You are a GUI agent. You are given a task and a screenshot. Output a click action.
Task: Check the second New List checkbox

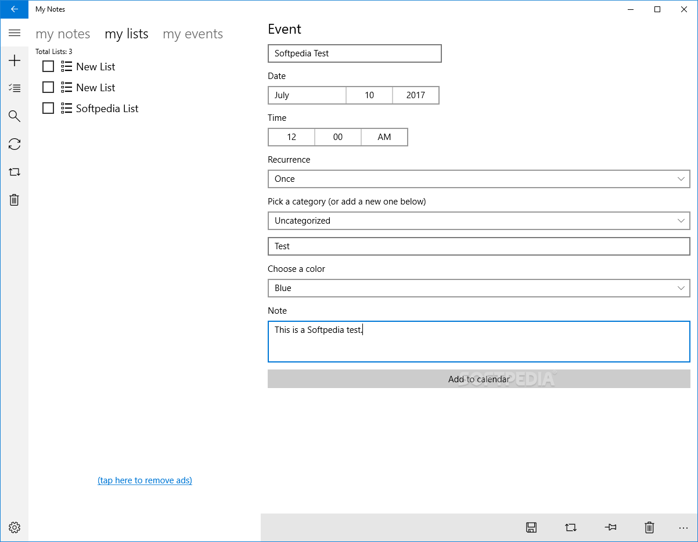[x=48, y=87]
